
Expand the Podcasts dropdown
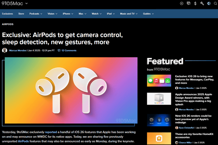[x=36, y=14]
